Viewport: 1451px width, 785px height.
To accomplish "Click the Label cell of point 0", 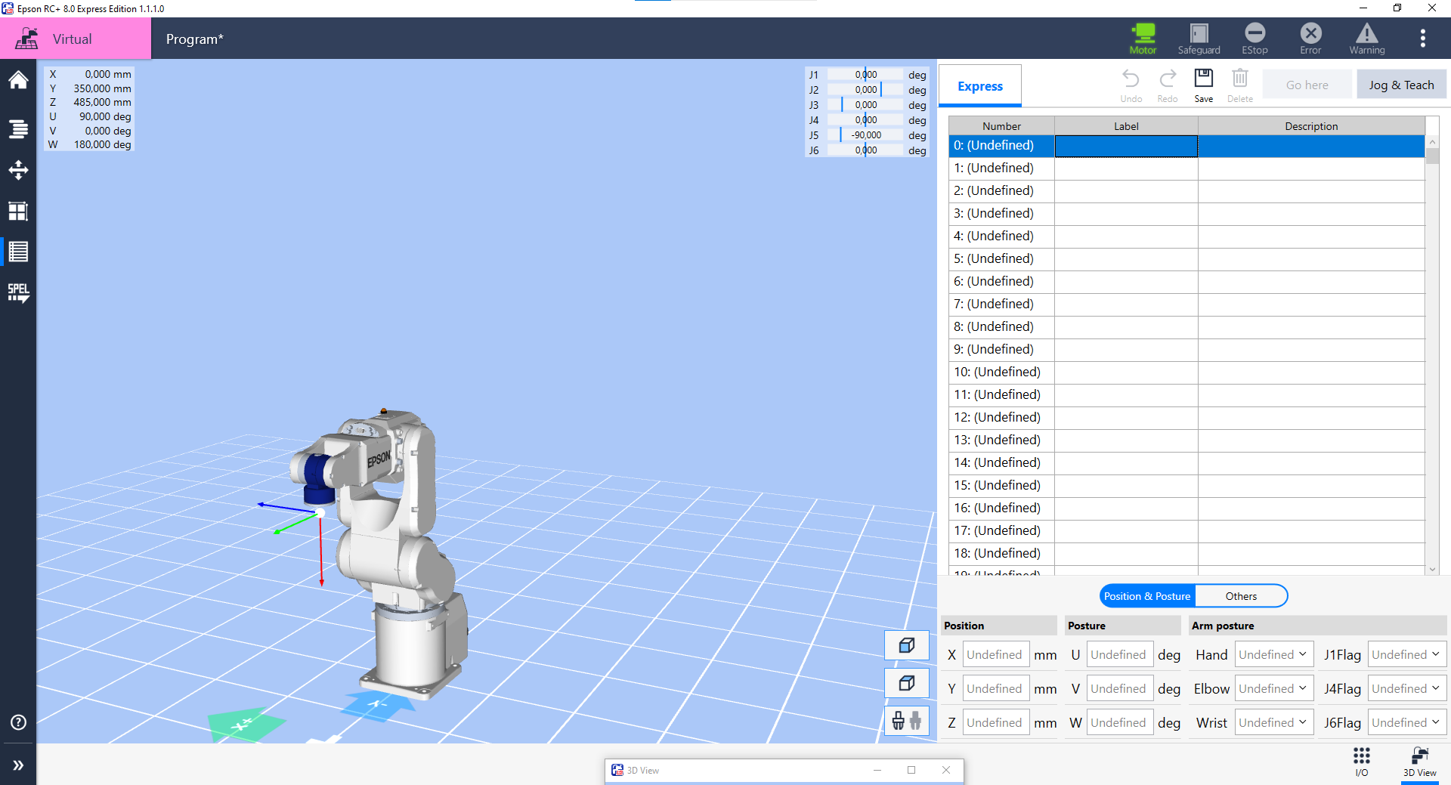I will tap(1126, 146).
